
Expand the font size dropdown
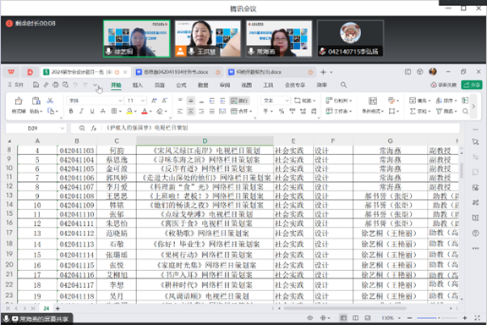point(143,101)
